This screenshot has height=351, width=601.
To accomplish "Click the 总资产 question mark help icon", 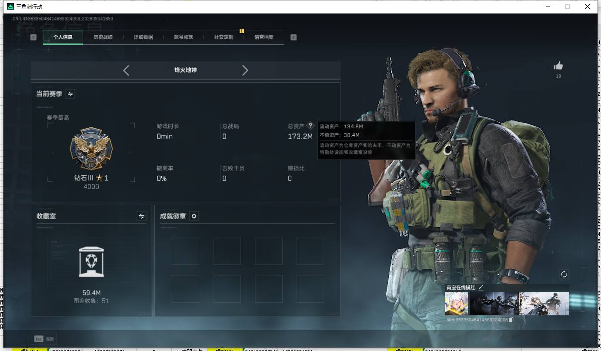I will pos(310,126).
